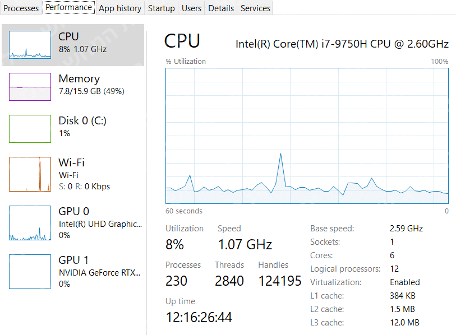Open the Services tab
This screenshot has height=335, width=456.
pos(255,8)
